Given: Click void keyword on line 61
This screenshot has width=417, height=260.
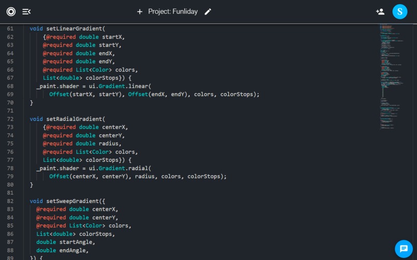Looking at the screenshot, I should click(x=36, y=28).
